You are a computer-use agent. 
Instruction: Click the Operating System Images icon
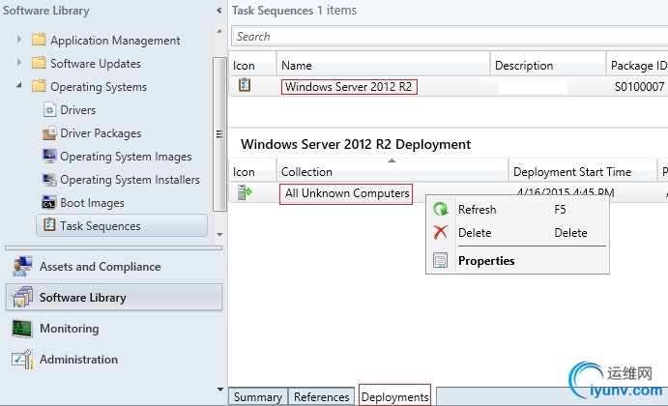[x=49, y=156]
